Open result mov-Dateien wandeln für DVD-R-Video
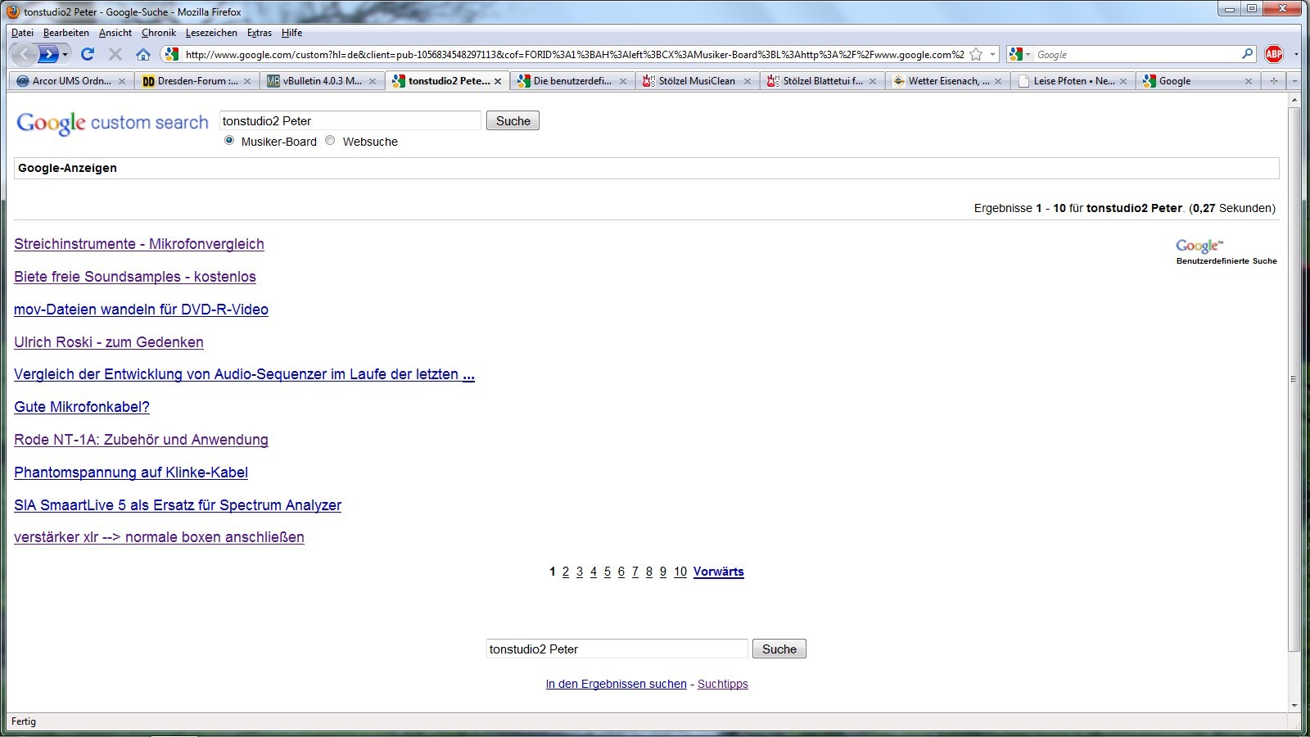This screenshot has width=1310, height=737. tap(141, 310)
